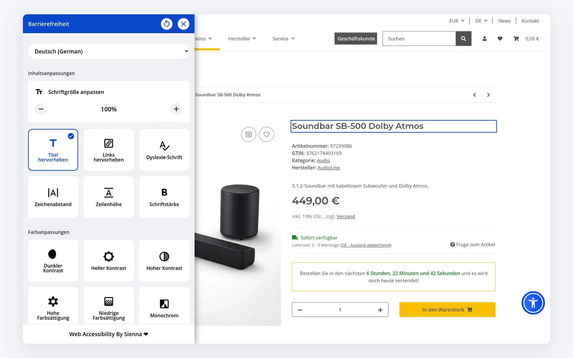This screenshot has height=358, width=573.
Task: Enable Zeilenhöhe adjustment
Action: coord(109,197)
